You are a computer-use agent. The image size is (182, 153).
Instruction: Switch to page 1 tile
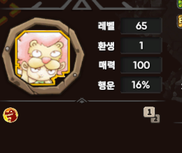(x=149, y=112)
